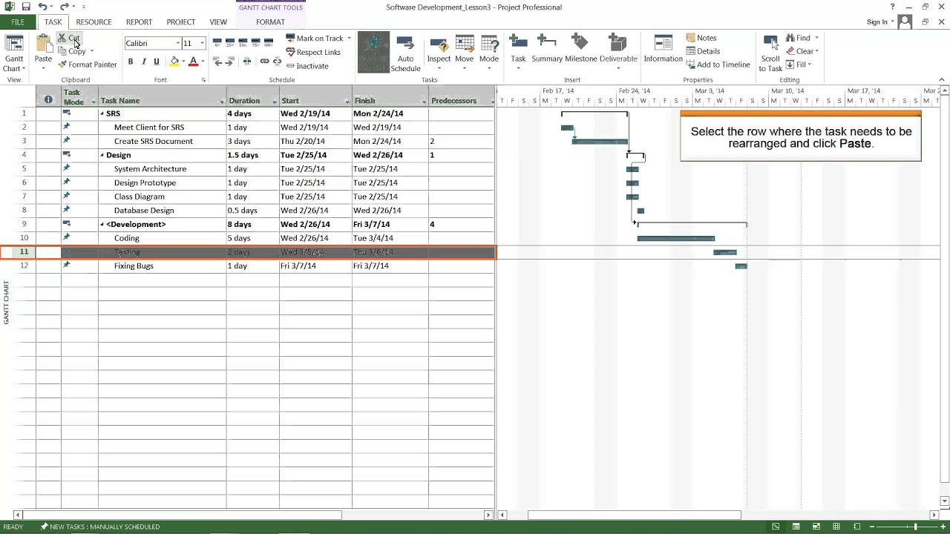
Task: Click the Inspect task button
Action: tap(439, 53)
